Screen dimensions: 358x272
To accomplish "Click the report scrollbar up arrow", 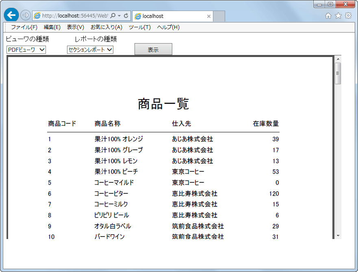I will [338, 59].
